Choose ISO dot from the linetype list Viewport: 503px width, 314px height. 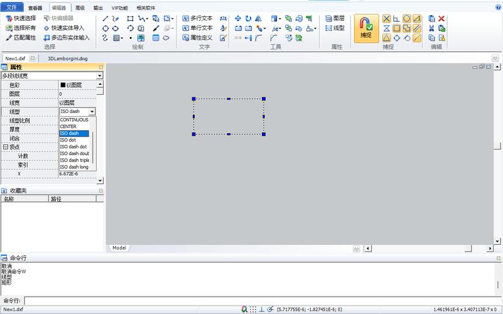point(74,140)
